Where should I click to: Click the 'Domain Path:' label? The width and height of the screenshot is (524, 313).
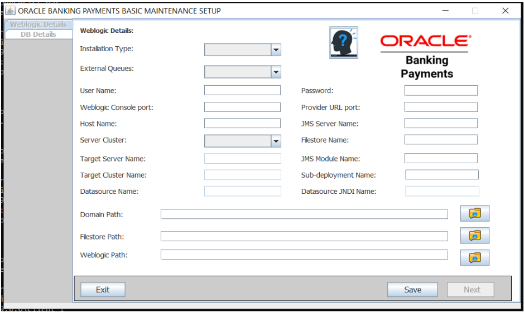(102, 214)
